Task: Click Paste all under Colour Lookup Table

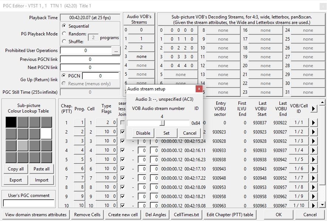Action: click(41, 169)
